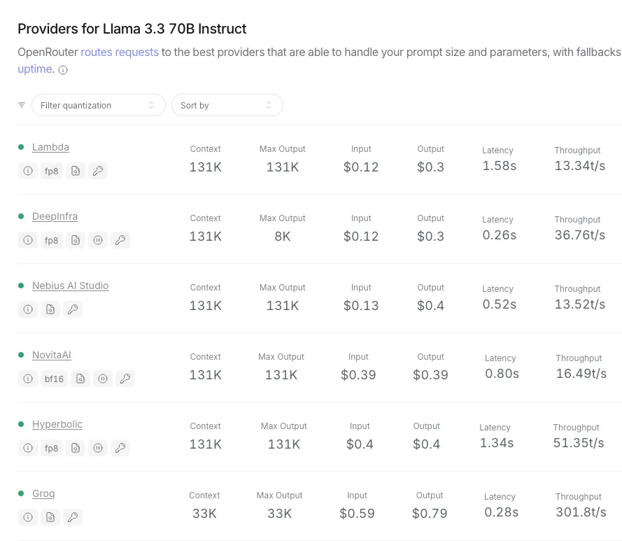Click the key icon under Nebius AI Studio
Image resolution: width=622 pixels, height=541 pixels.
[x=73, y=309]
